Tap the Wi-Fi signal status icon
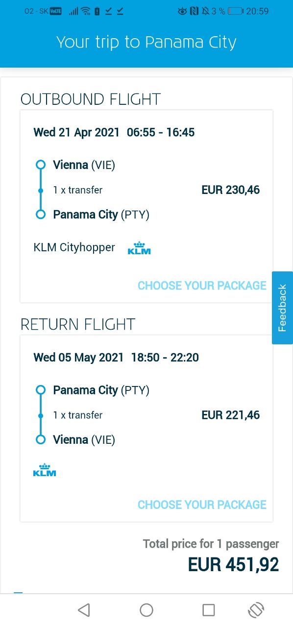Screen dimensions: 293x627 [86, 11]
